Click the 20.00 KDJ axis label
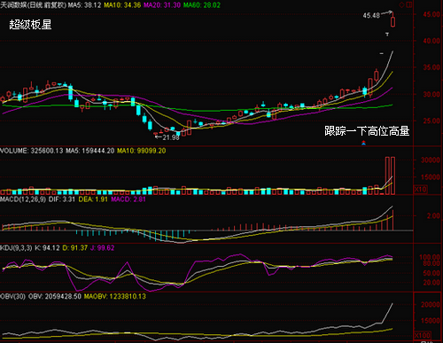The width and height of the screenshot is (443, 343). pos(431,283)
